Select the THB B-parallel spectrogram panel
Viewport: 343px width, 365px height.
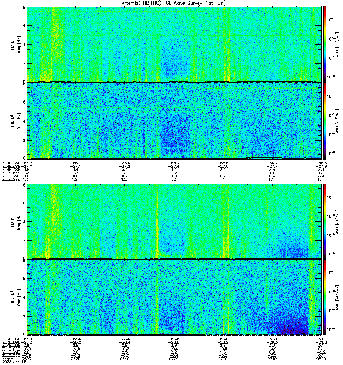point(174,121)
